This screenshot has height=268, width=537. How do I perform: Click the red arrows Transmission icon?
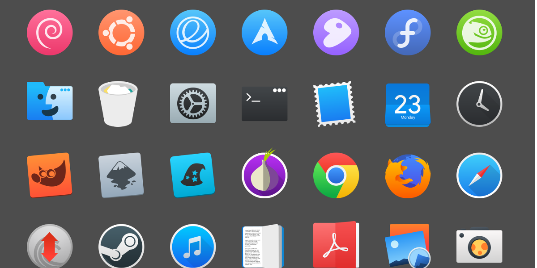(x=50, y=246)
